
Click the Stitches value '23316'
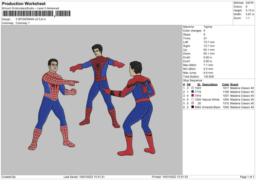pos(250,3)
